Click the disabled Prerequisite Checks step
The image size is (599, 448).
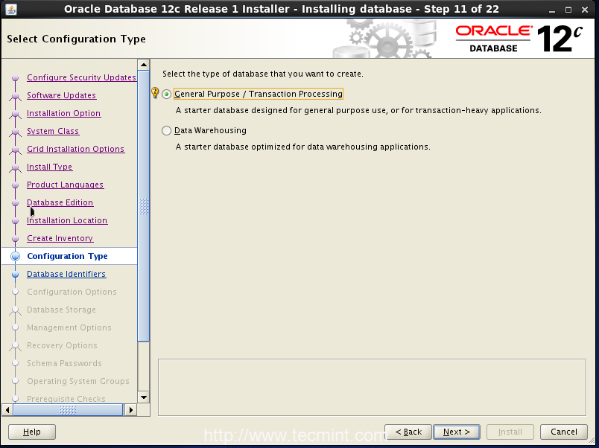pyautogui.click(x=66, y=399)
